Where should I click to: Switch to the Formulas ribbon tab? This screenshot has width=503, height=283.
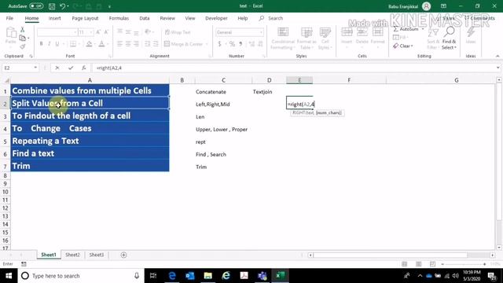(119, 18)
